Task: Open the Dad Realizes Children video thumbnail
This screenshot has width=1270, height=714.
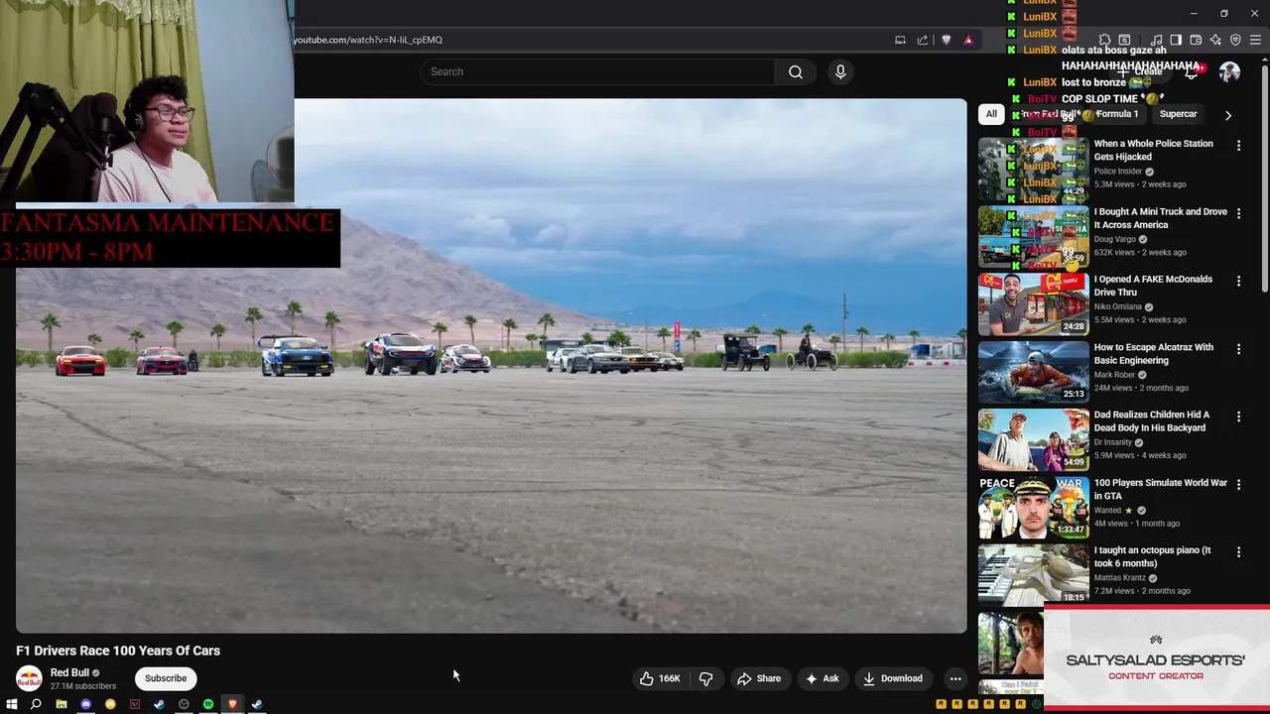Action: click(1033, 440)
